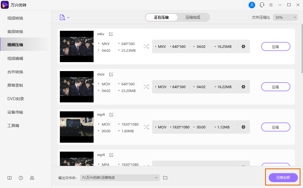Rename the mov file via edit icon
The width and height of the screenshot is (303, 188).
111,74
